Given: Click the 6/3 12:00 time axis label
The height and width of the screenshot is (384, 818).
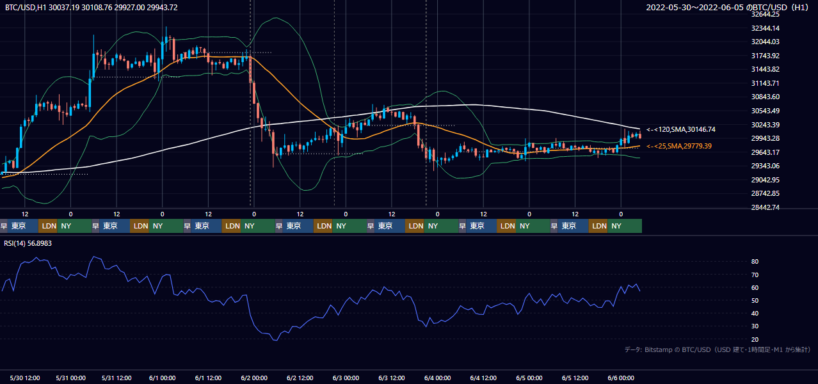Looking at the screenshot, I should click(x=392, y=378).
